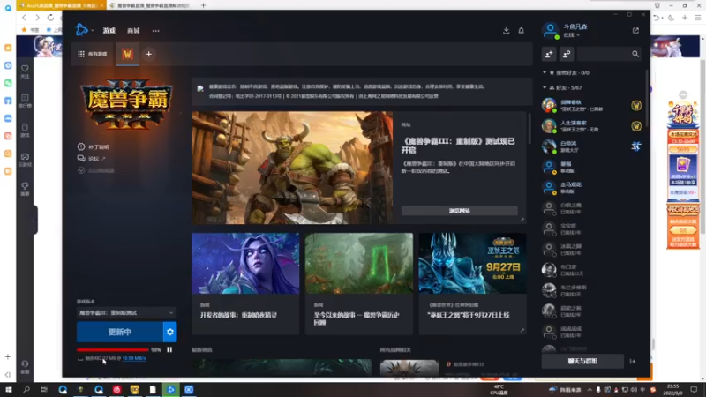Collapse the friends panel arrow icon
Image resolution: width=706 pixels, height=397 pixels.
[x=633, y=361]
